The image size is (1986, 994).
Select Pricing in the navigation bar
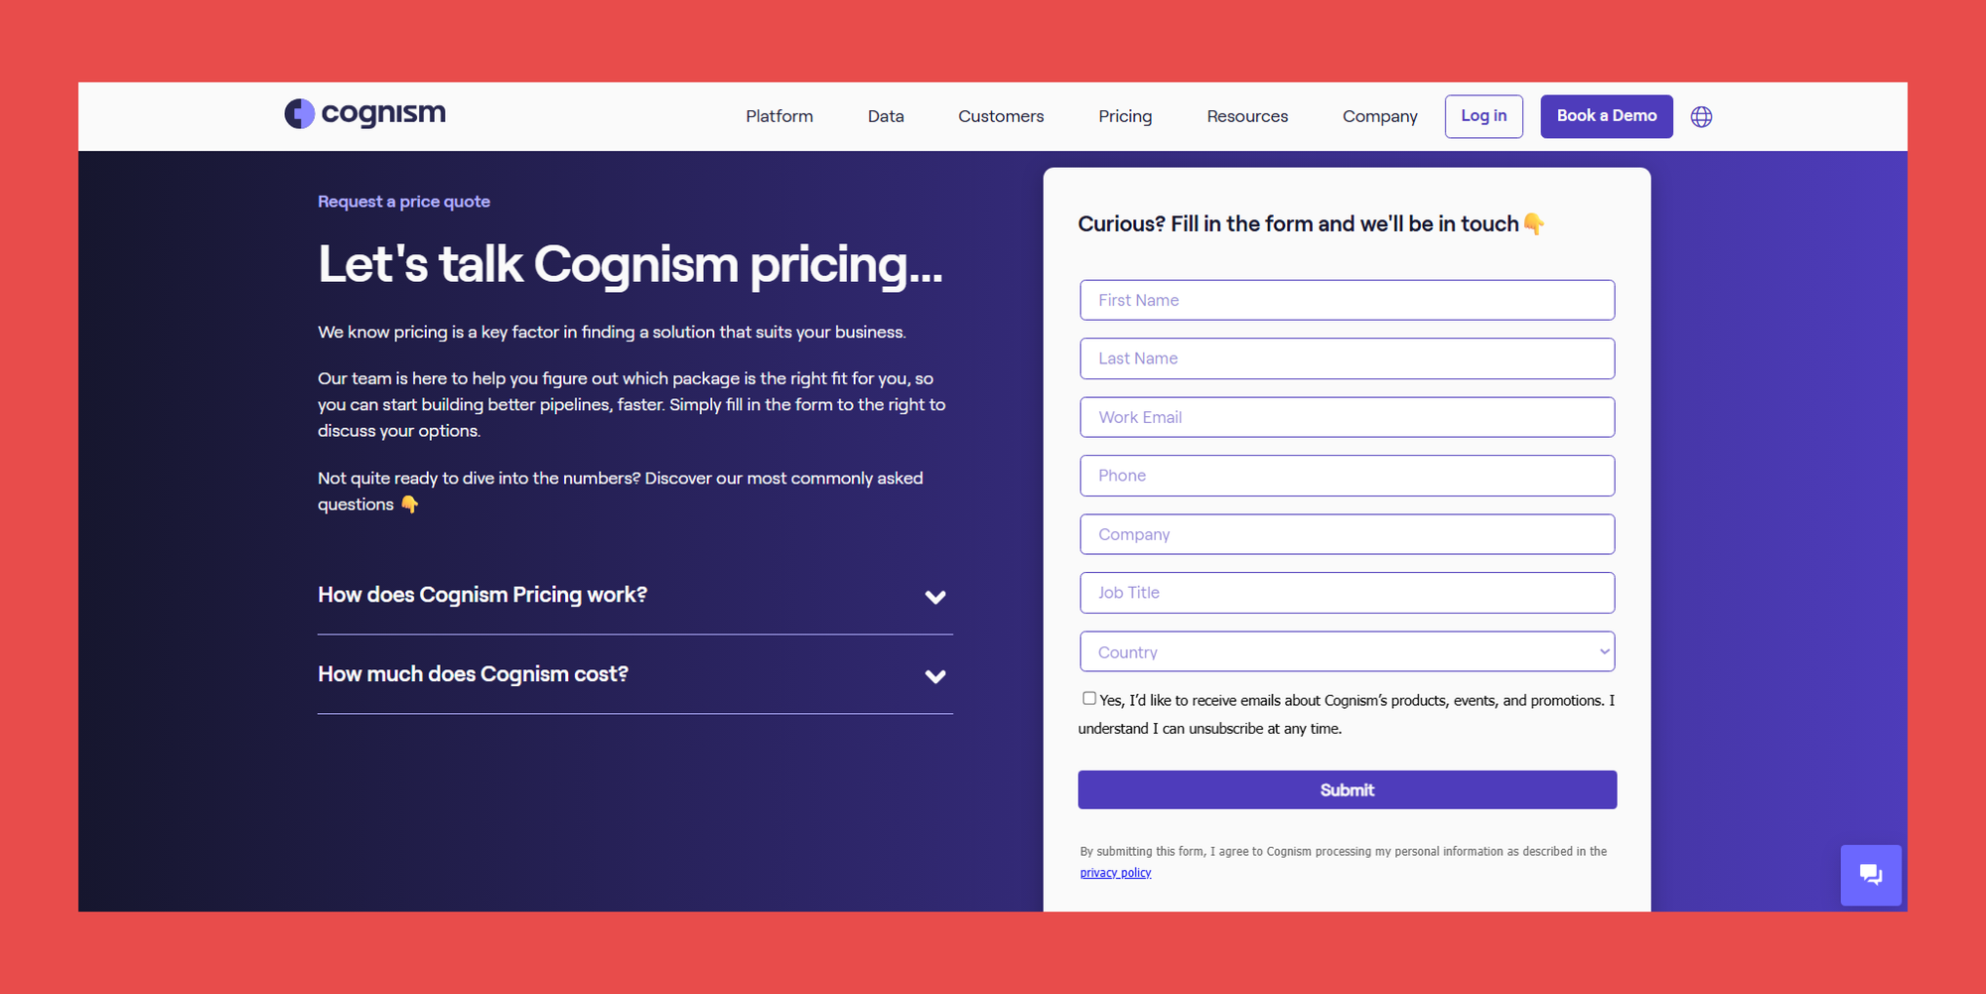1125,117
